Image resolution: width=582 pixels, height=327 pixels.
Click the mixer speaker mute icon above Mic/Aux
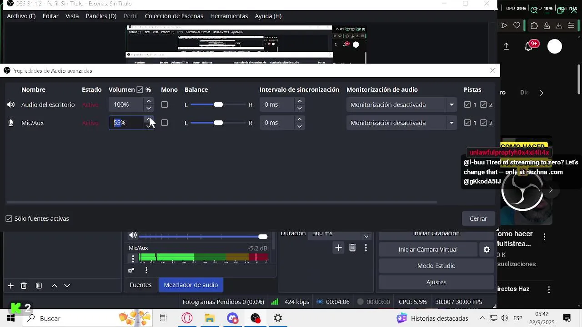133,235
